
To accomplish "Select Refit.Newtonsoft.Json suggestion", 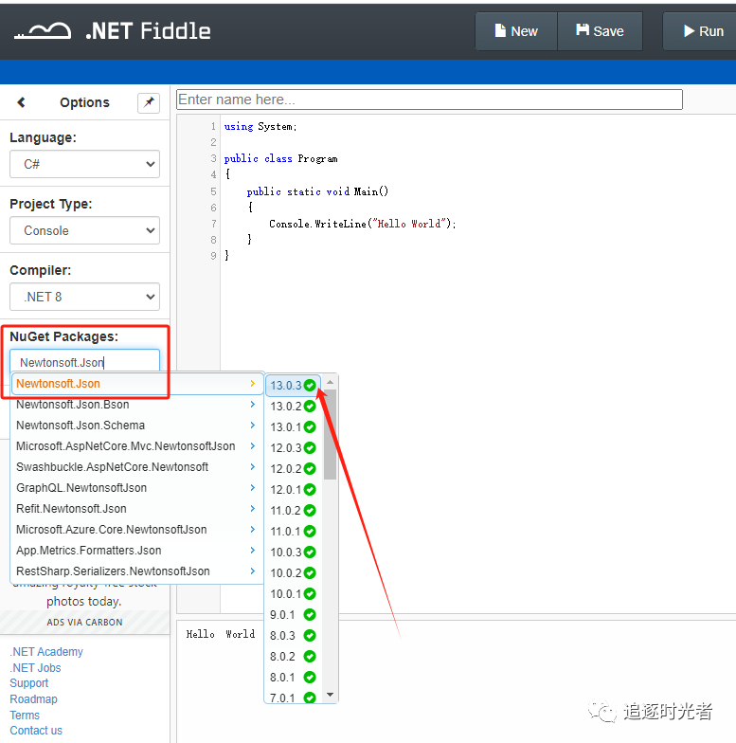I will tap(136, 508).
